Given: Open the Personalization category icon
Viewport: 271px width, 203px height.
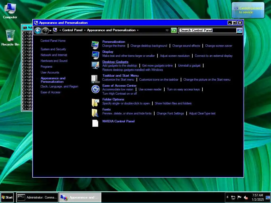Looking at the screenshot, I should (95, 45).
